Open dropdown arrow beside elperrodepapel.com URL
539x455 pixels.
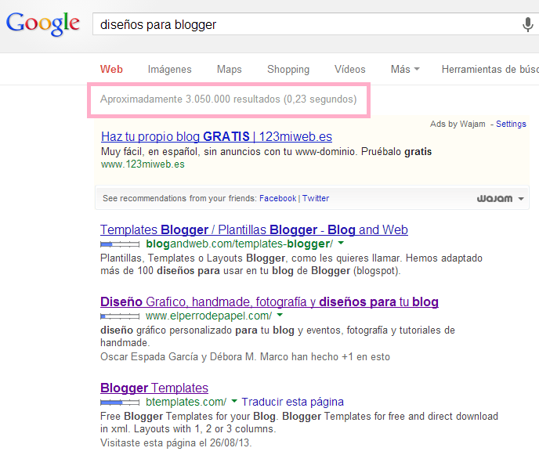pos(280,315)
